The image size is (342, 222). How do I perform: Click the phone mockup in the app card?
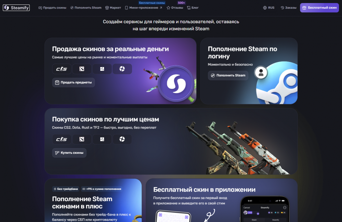click(x=265, y=209)
